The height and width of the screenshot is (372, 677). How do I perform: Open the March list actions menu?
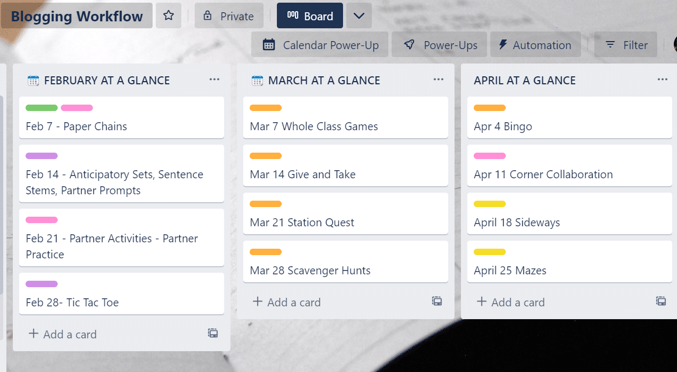point(439,80)
